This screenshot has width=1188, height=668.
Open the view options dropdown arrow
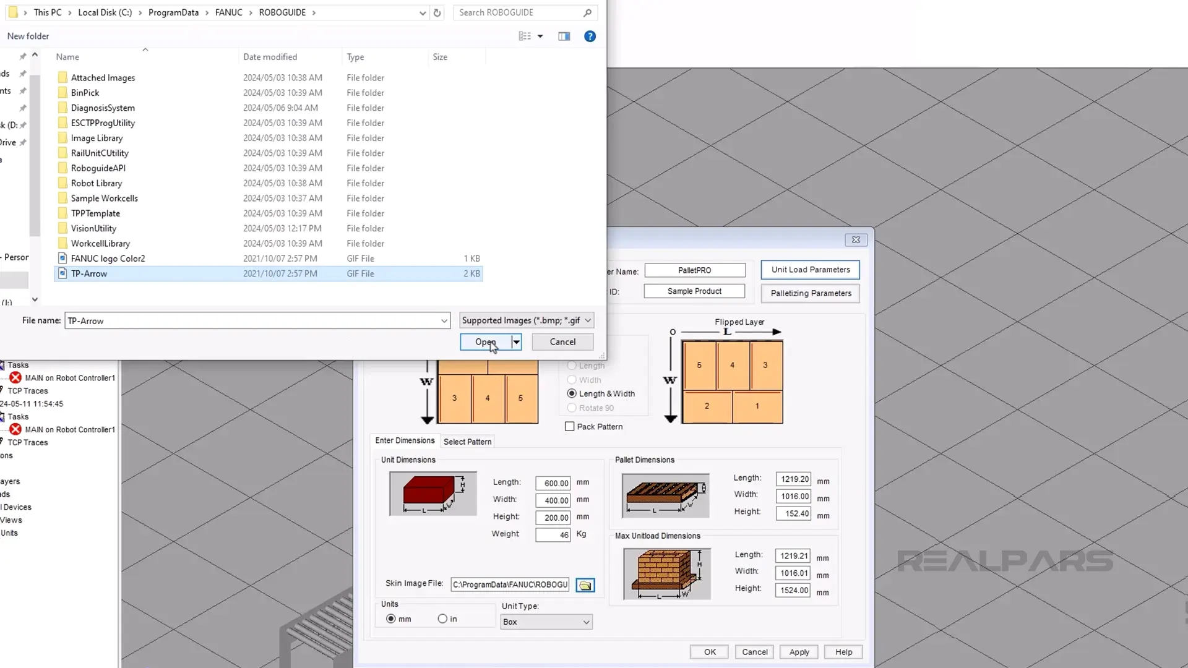(x=540, y=36)
